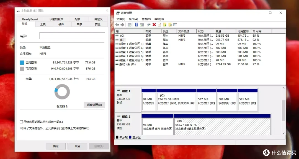Select the (E:) 953.77 GB NTFS partition block
The height and width of the screenshot is (159, 299).
coord(222,125)
